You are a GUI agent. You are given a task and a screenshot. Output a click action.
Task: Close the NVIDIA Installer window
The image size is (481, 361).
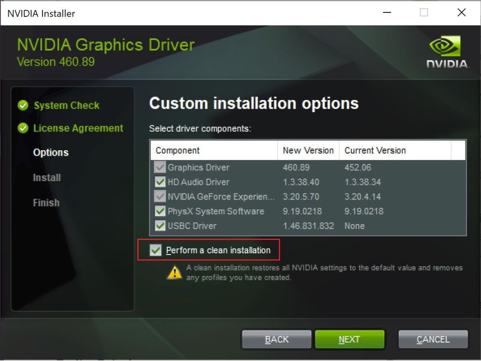click(461, 13)
